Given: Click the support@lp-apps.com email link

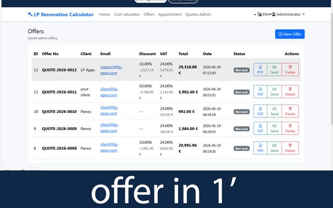Looking at the screenshot, I should [111, 70].
